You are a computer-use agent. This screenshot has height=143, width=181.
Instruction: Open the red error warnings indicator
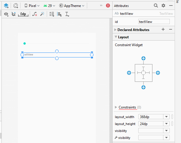pyautogui.click(x=108, y=6)
